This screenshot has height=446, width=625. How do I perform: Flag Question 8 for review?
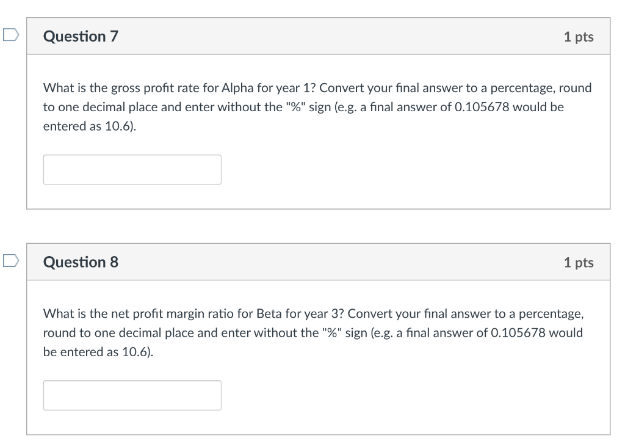10,261
